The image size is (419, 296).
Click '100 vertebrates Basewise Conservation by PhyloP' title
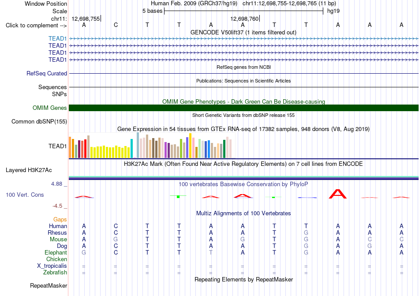pyautogui.click(x=243, y=184)
